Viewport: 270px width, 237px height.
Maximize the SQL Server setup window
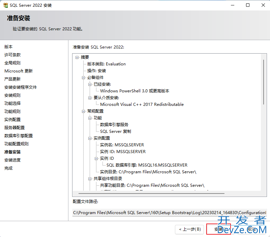[x=248, y=5]
